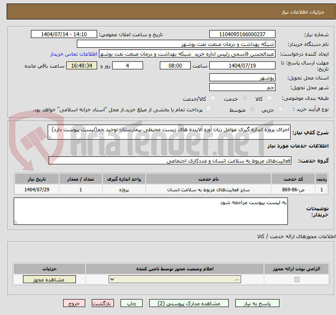Click the شماره نیاز number field
The image size is (336, 315).
tap(242, 34)
